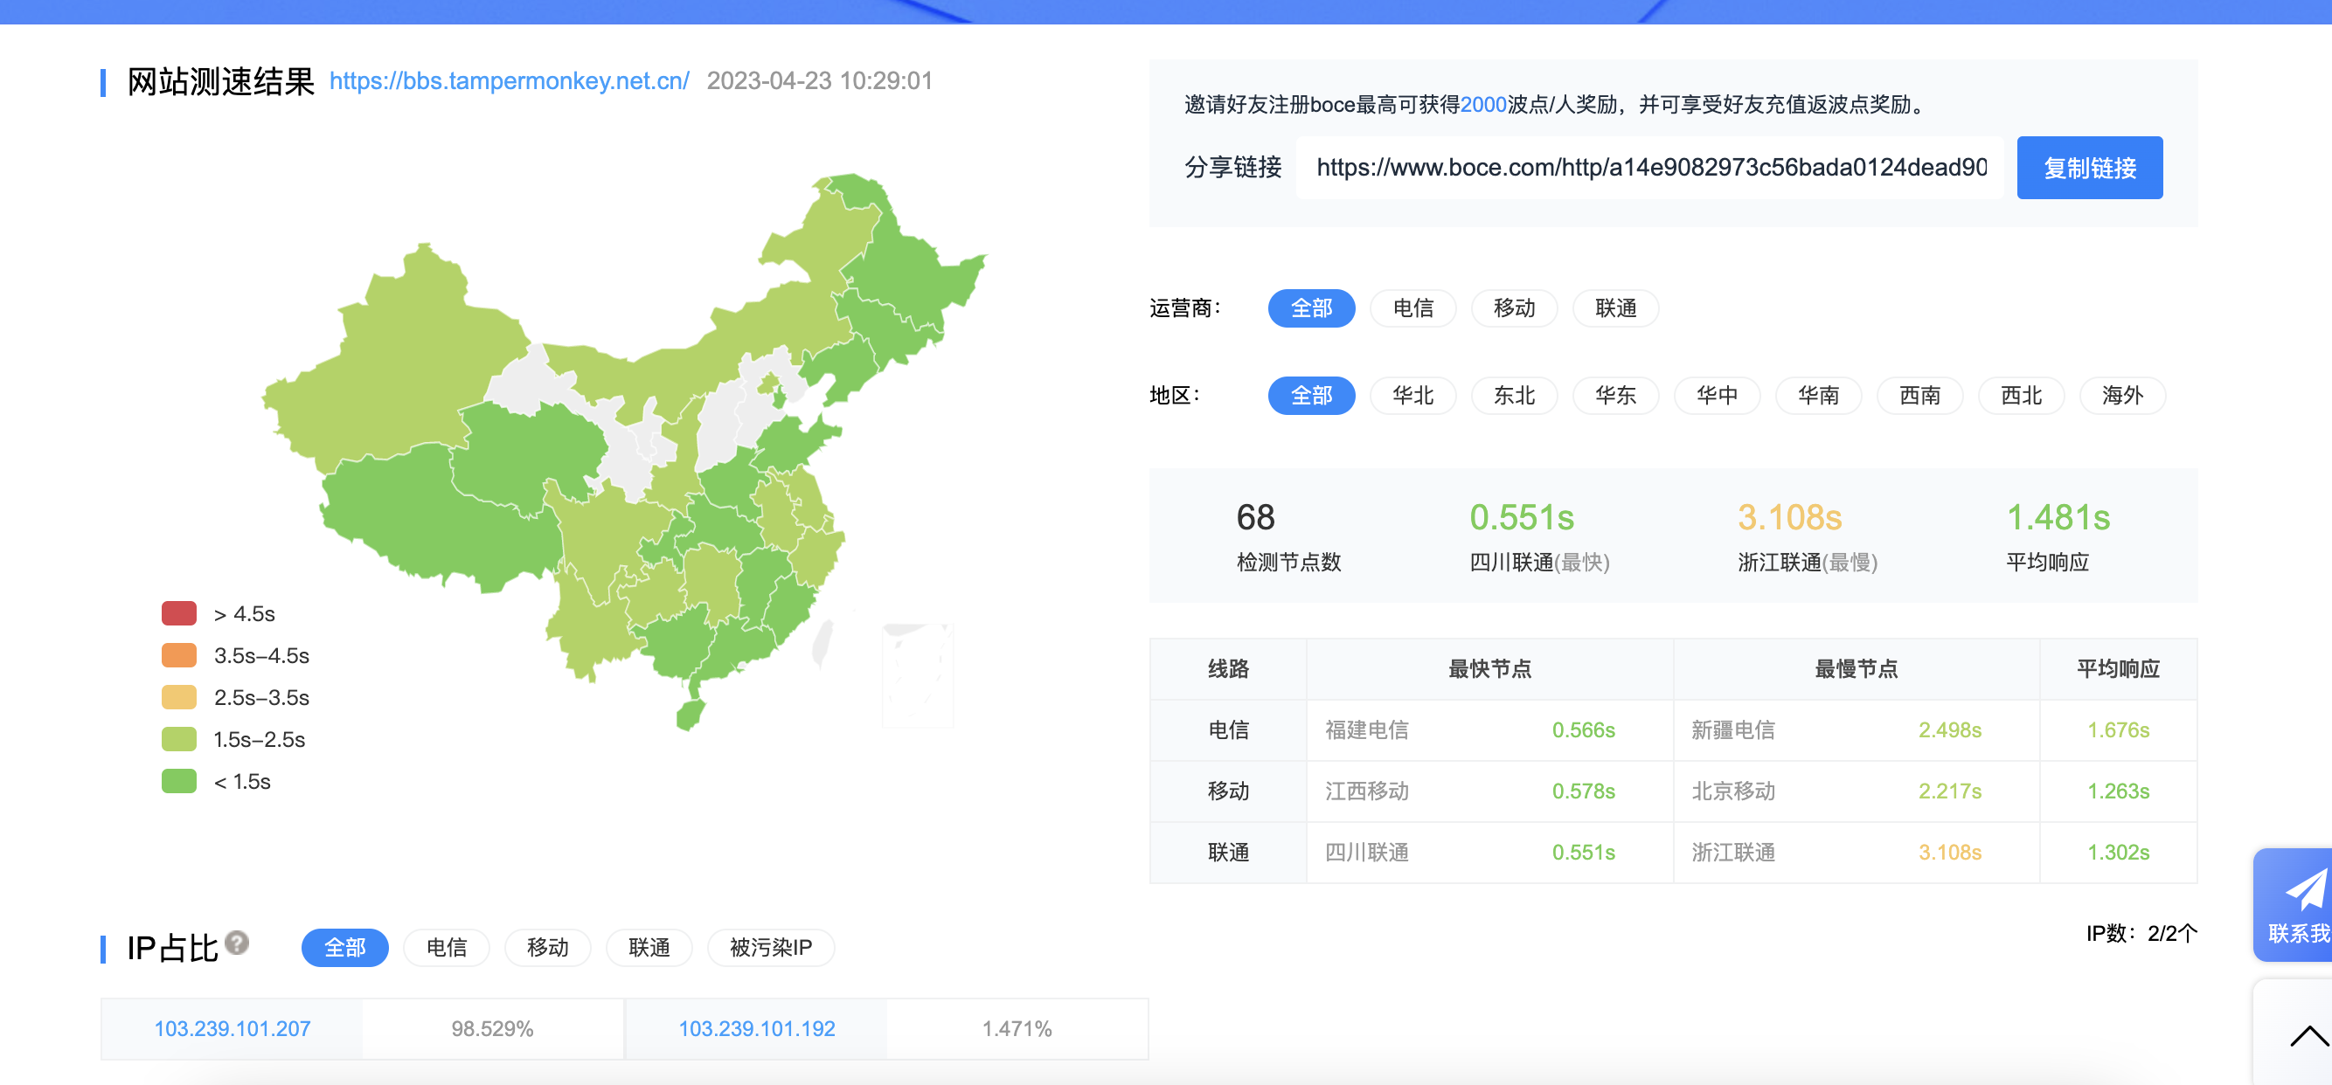The height and width of the screenshot is (1085, 2332).
Task: Open the bbs.tampermonkey.net.cn link
Action: point(509,80)
